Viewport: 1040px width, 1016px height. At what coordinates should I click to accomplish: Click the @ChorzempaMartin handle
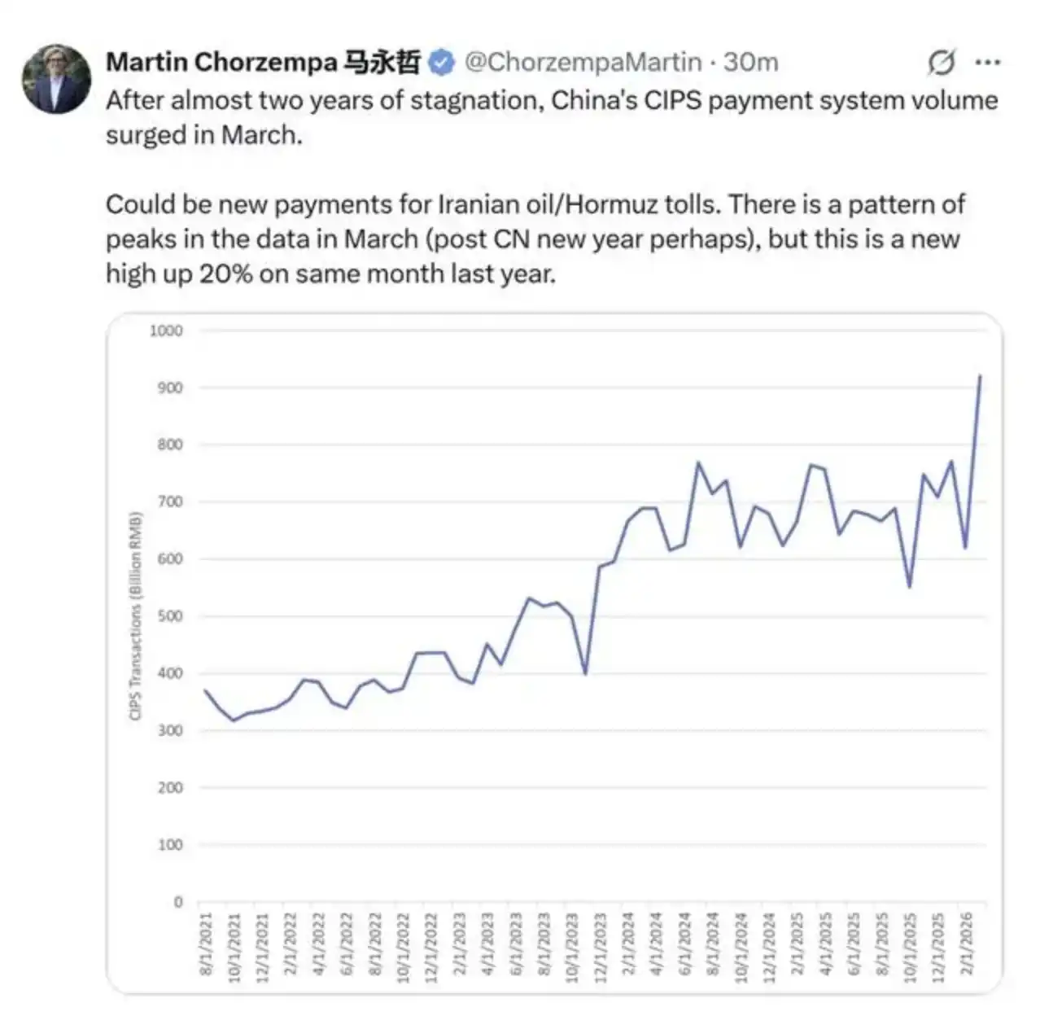click(x=583, y=63)
